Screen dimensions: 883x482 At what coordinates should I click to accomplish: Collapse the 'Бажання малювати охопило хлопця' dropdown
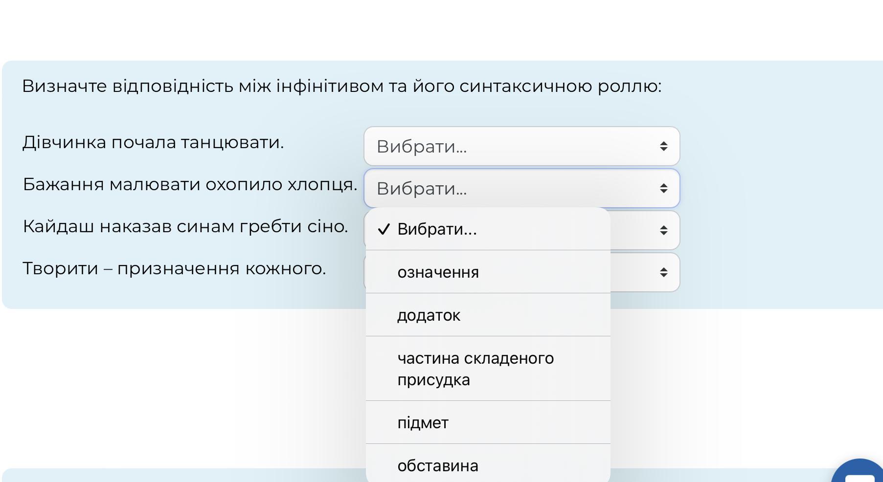point(521,188)
